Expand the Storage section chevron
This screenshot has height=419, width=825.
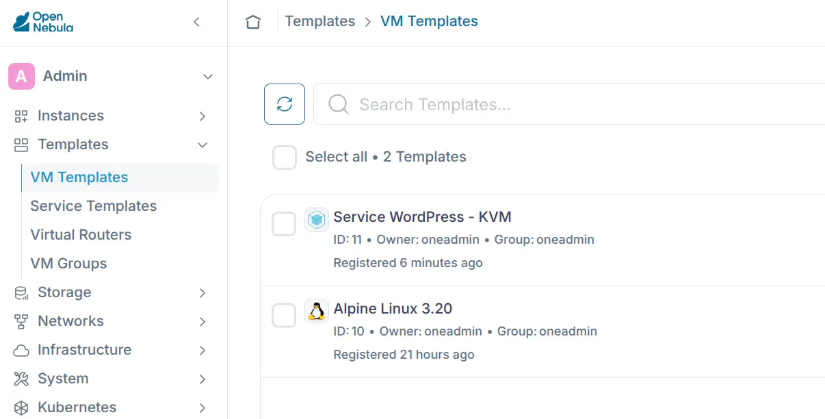[202, 293]
